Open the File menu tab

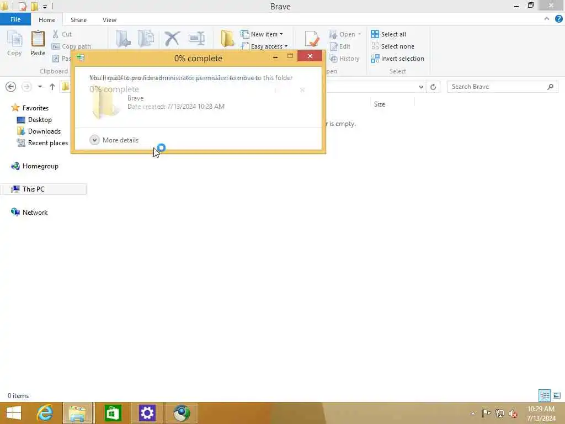click(15, 19)
